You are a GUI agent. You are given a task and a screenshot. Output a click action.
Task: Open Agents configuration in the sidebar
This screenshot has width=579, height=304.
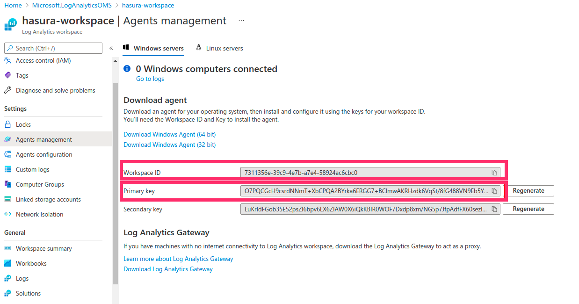pos(44,154)
